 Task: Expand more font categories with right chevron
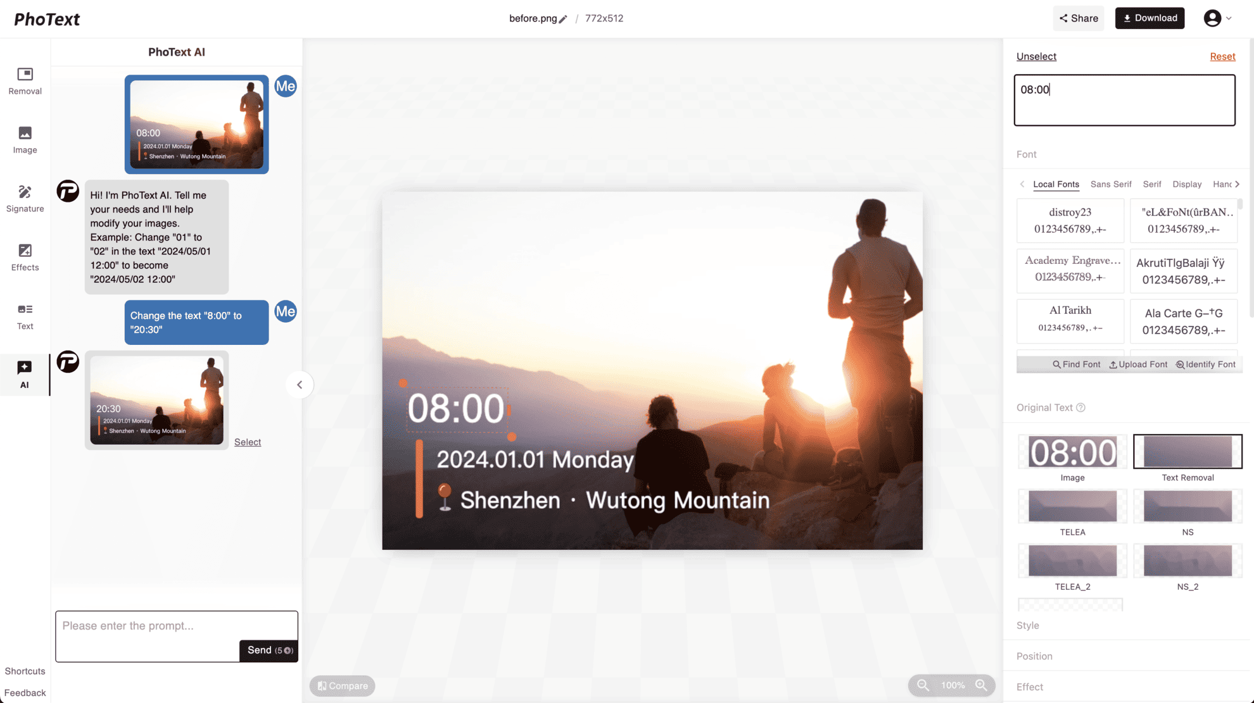(x=1236, y=184)
